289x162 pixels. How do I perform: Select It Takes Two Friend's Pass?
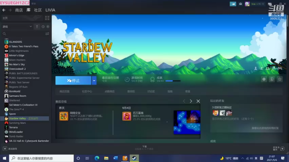click(x=23, y=46)
